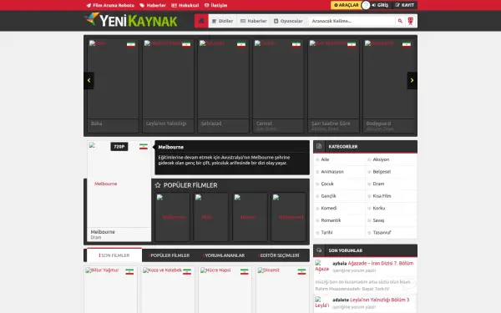Open Koza ve Kelebek film card
Image resolution: width=501 pixels, height=313 pixels.
coord(168,290)
